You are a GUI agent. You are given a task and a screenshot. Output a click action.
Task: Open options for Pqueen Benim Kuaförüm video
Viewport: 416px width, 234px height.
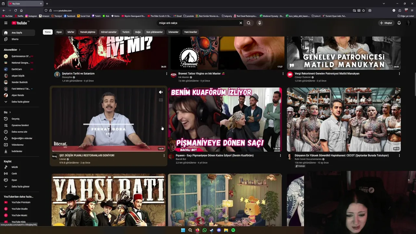pyautogui.click(x=280, y=156)
